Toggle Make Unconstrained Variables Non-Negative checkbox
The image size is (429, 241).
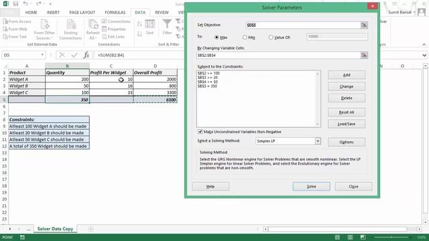click(x=200, y=132)
